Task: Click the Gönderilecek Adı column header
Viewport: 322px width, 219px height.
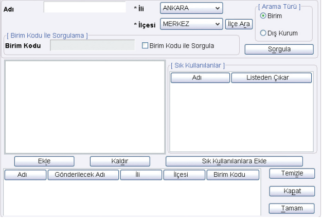Action: [x=83, y=175]
